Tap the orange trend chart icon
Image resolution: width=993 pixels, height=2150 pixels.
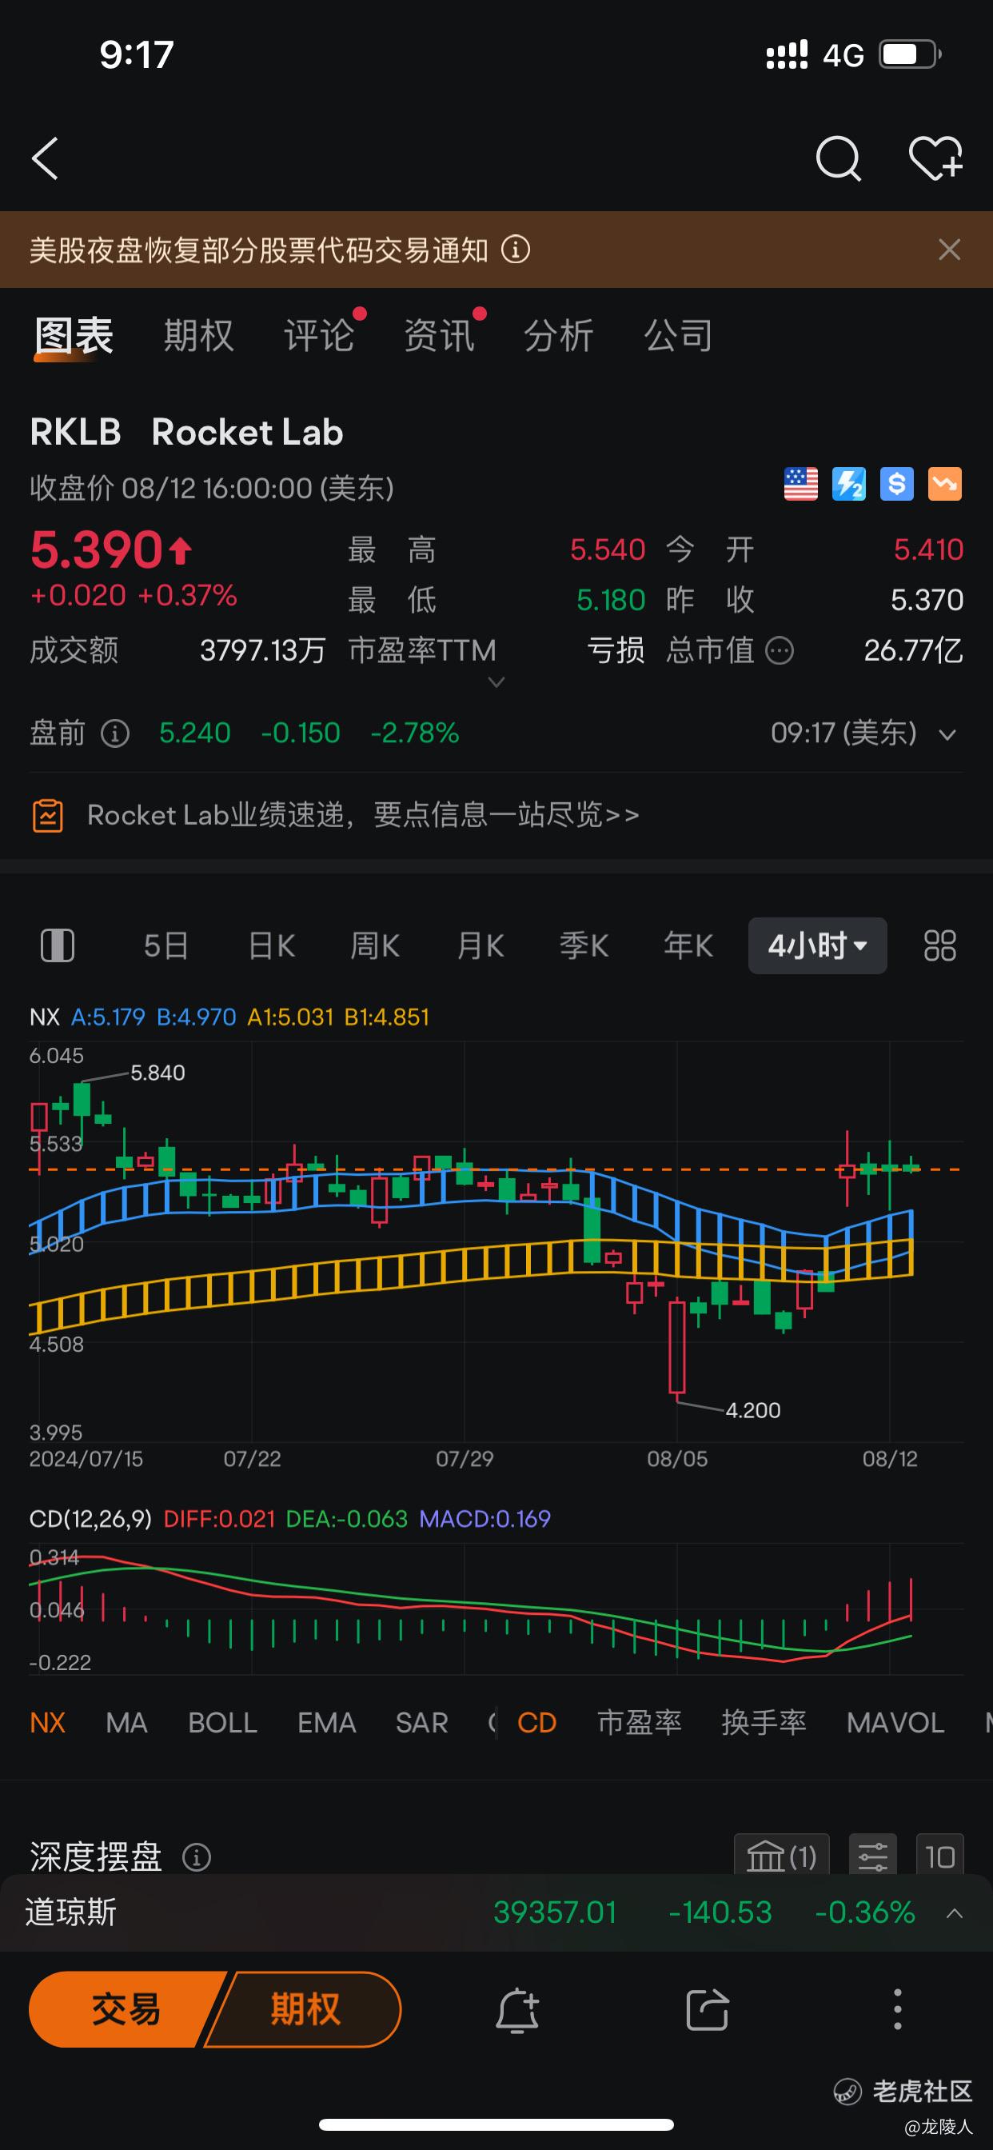[944, 484]
